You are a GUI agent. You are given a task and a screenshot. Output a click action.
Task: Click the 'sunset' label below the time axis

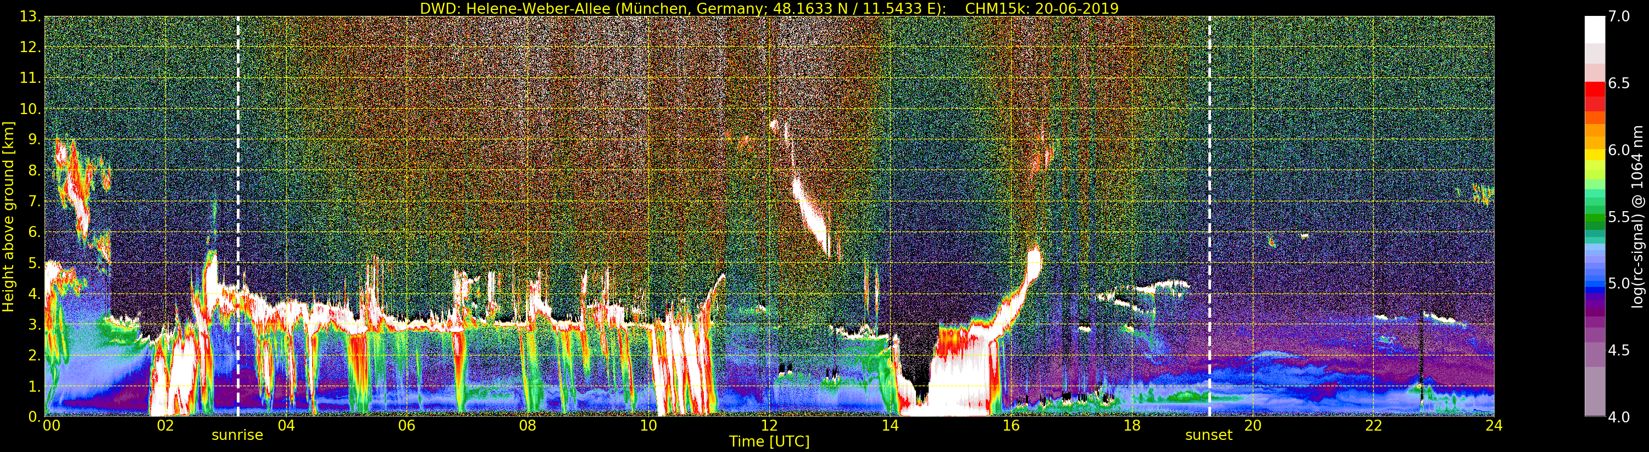1208,435
